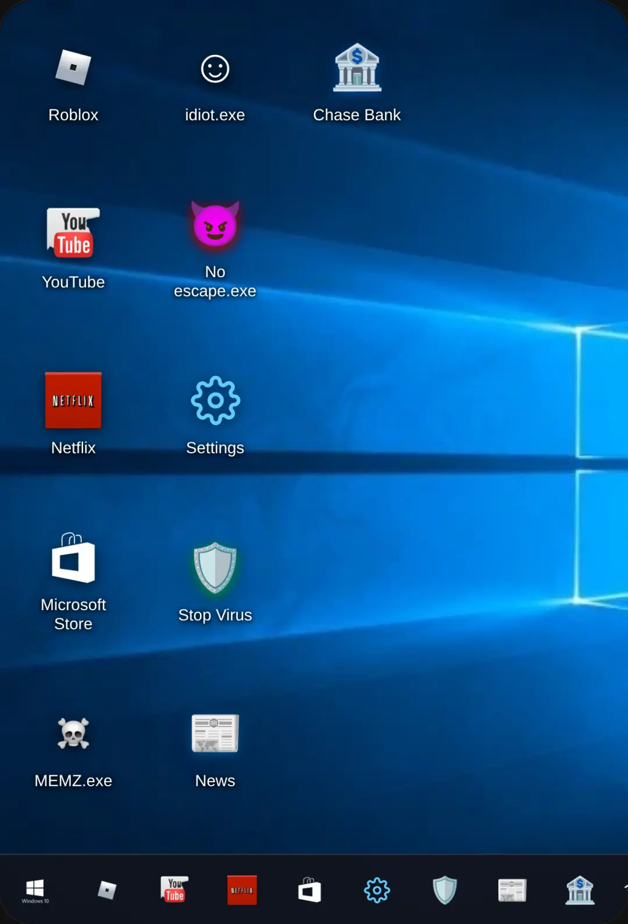
Task: Select the "Settings" icon label
Action: point(215,448)
